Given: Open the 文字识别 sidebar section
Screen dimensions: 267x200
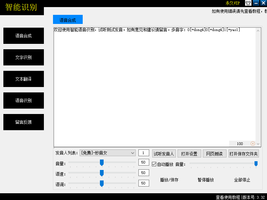Looking at the screenshot, I should 24,57.
